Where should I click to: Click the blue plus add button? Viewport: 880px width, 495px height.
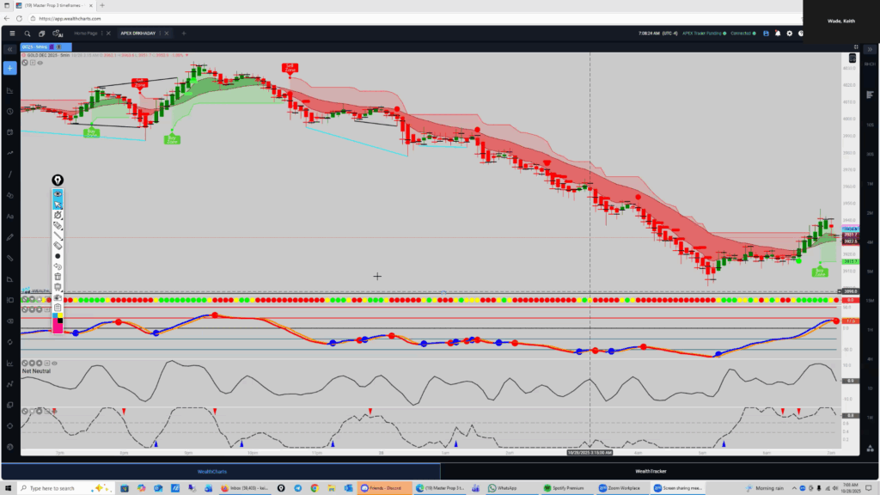pyautogui.click(x=10, y=67)
